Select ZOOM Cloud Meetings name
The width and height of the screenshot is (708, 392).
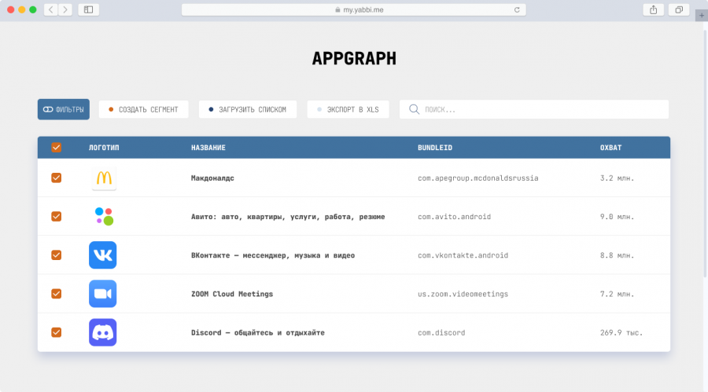tap(232, 294)
